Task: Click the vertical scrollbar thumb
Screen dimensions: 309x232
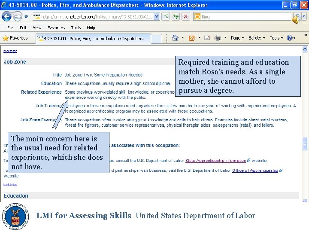Action: (x=305, y=144)
